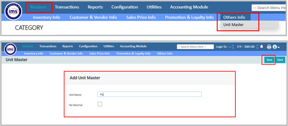
Task: Open Sales Price Info in lower submenu
Action: (x=99, y=54)
